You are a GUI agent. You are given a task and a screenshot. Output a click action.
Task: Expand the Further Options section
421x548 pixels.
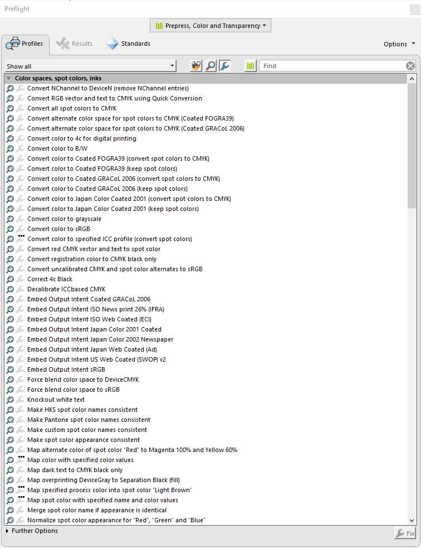click(x=7, y=531)
